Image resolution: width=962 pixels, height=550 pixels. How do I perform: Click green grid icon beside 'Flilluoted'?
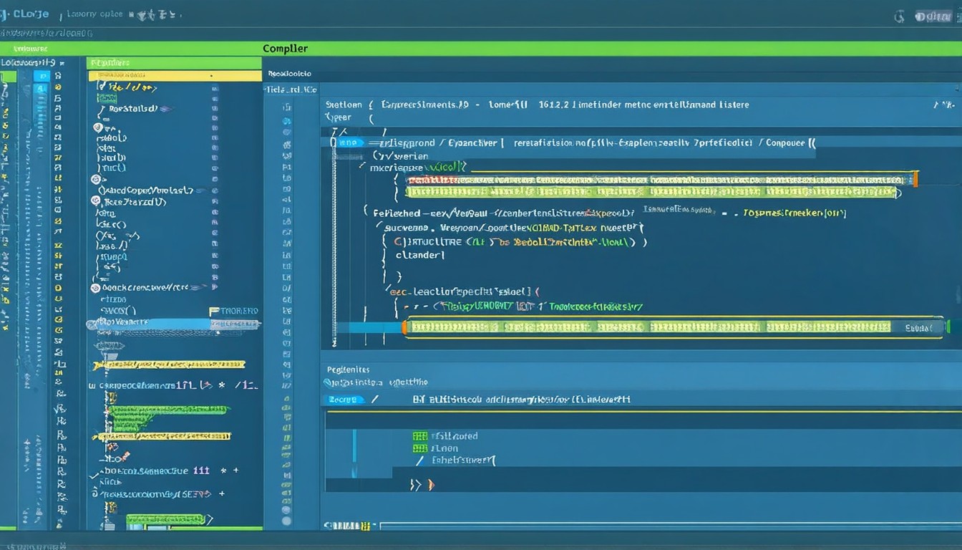coord(419,436)
